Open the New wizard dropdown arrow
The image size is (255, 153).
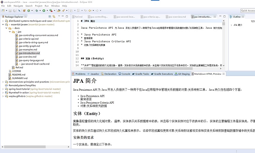pyautogui.click(x=6, y=10)
